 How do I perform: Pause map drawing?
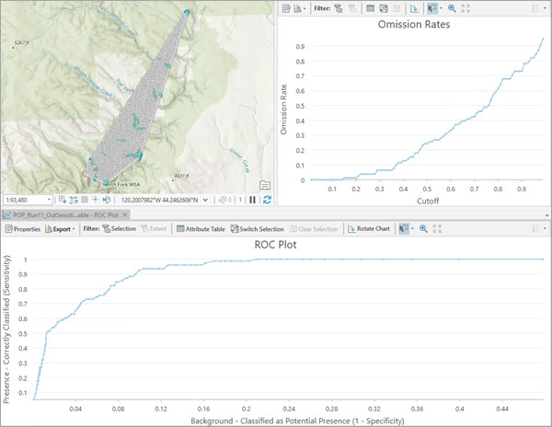253,199
